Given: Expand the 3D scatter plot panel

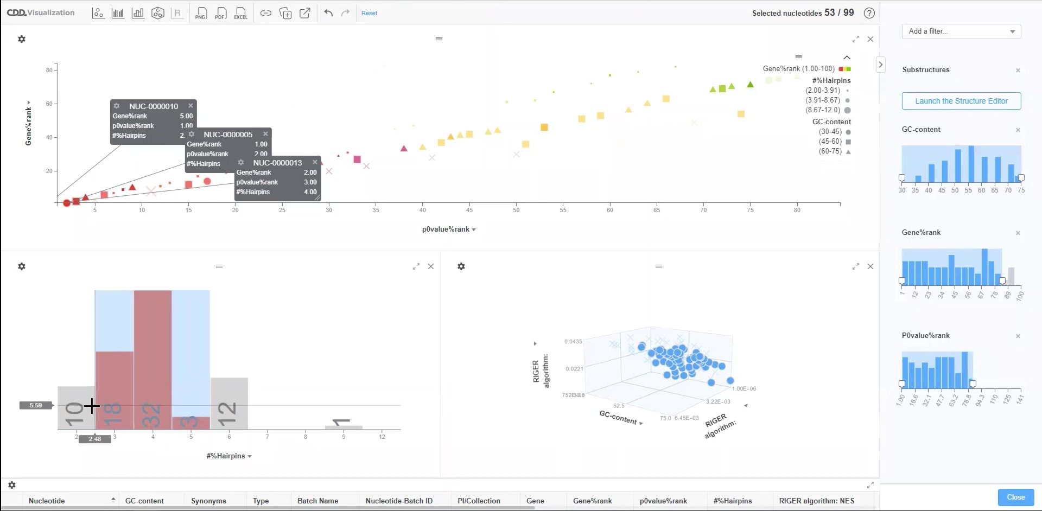Looking at the screenshot, I should (855, 266).
